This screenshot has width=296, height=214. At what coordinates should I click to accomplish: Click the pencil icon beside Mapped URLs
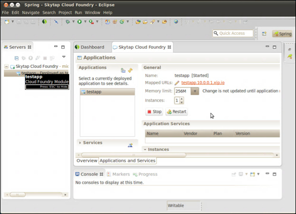(x=177, y=83)
